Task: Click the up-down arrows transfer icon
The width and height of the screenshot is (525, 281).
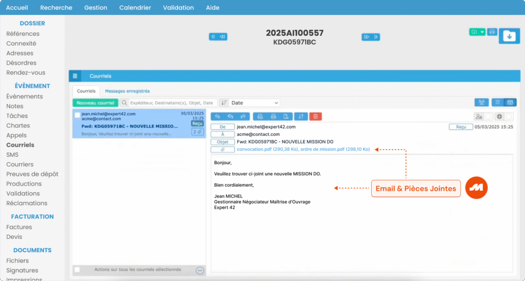Action: (x=301, y=116)
